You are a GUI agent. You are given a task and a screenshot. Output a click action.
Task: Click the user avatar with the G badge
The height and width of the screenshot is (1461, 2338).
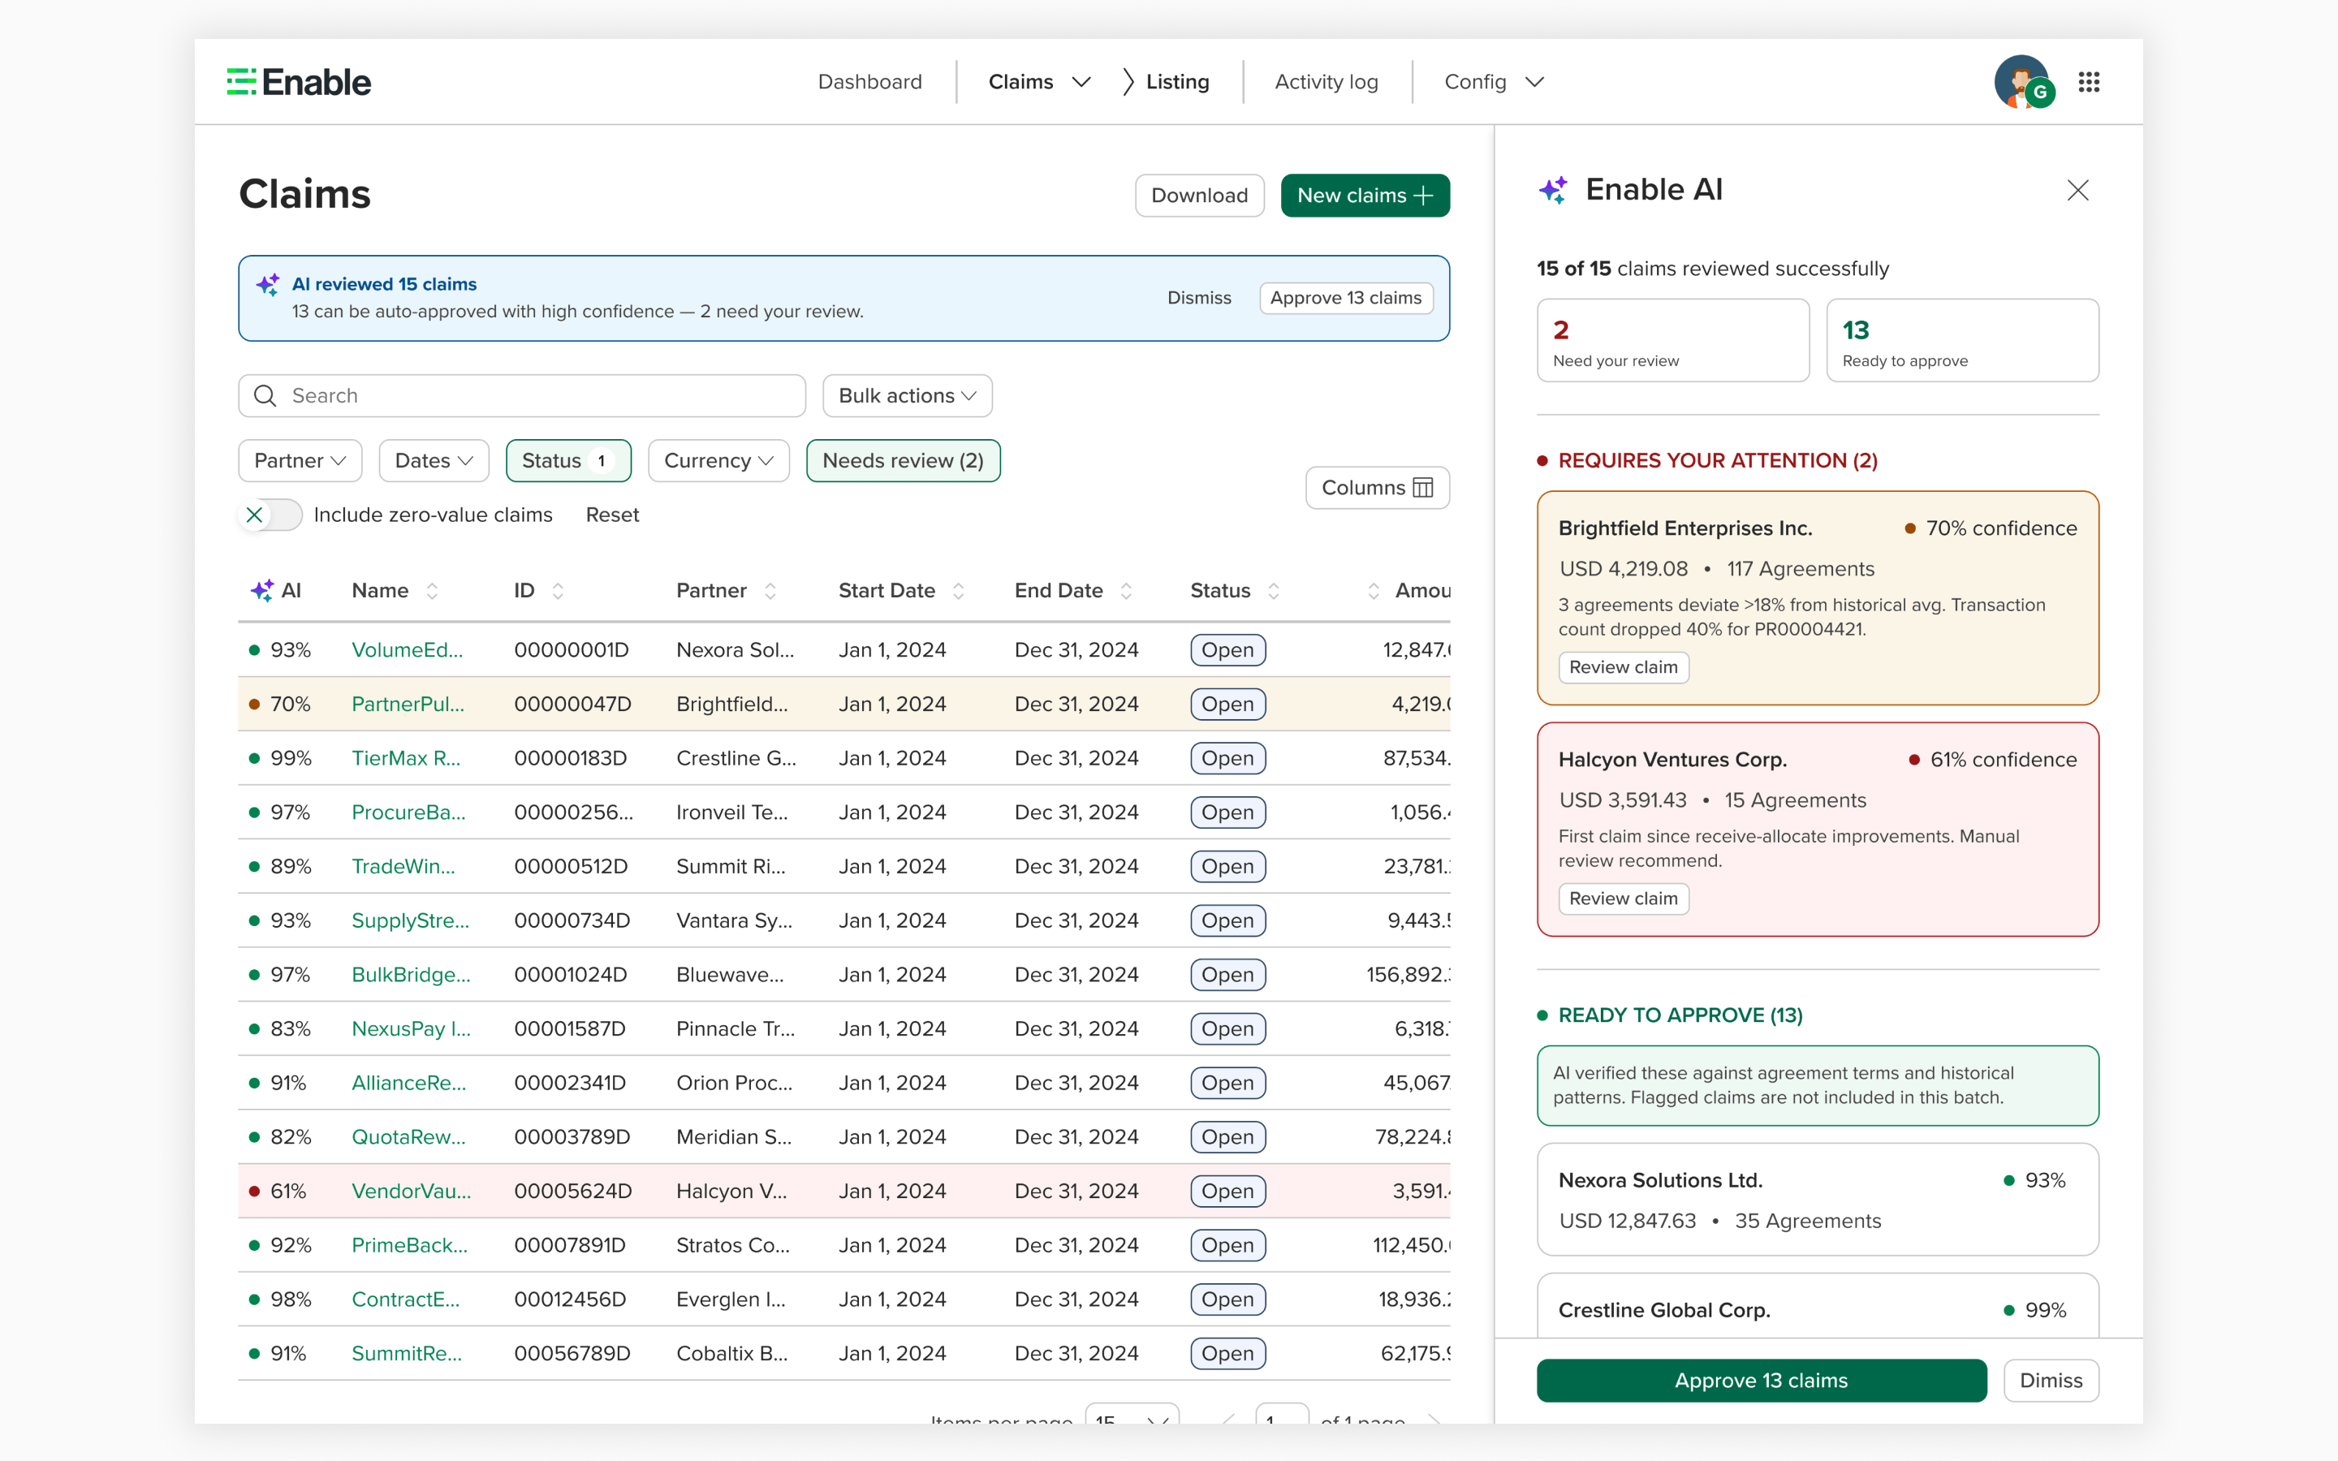2023,82
